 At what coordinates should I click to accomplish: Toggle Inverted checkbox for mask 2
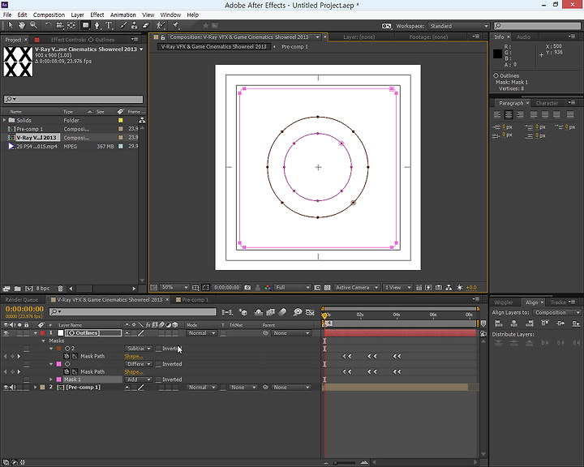(x=158, y=349)
